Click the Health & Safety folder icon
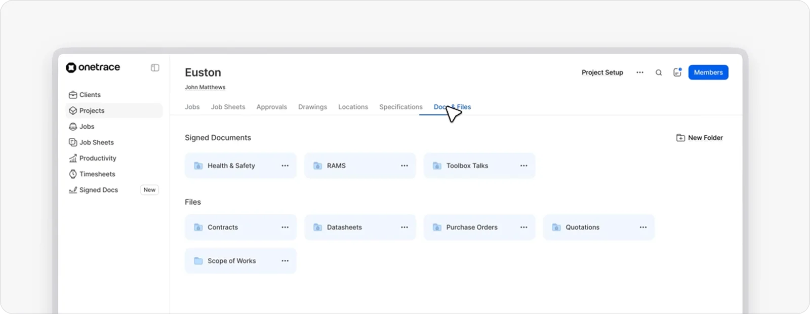This screenshot has width=810, height=314. 198,166
